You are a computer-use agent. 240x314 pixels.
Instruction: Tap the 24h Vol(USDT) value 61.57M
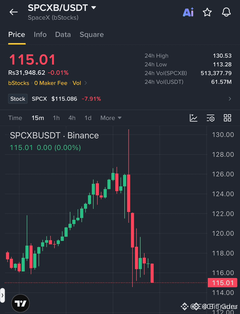(221, 82)
